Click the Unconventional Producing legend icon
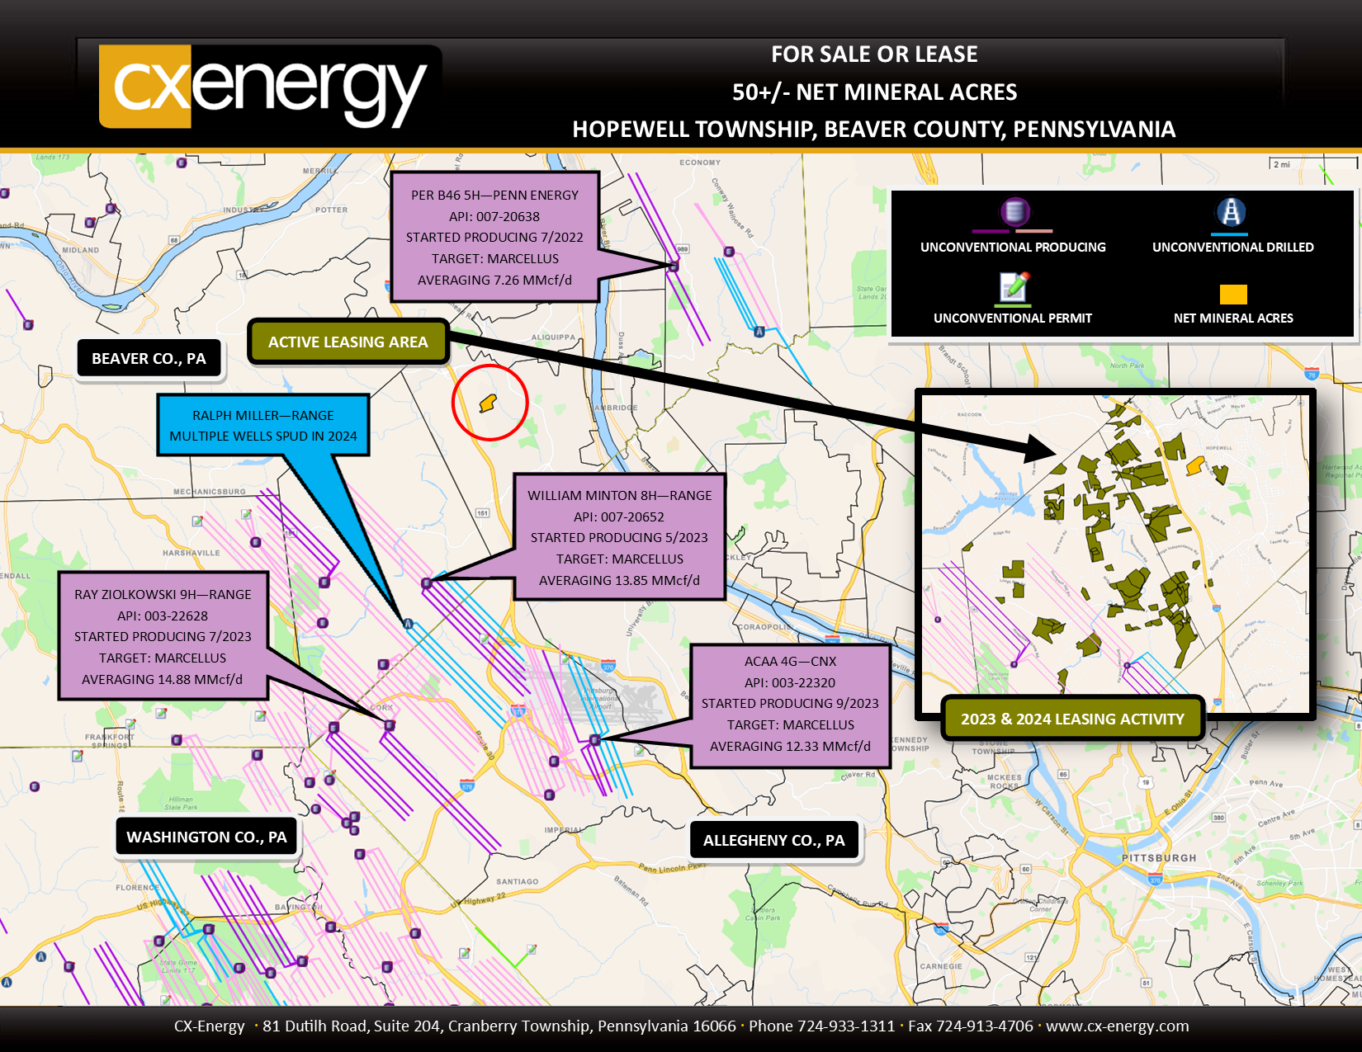 1014,212
